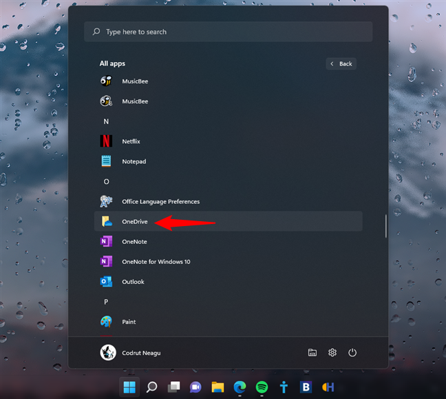This screenshot has width=446, height=399.
Task: Open the OneNote app icon
Action: click(x=106, y=241)
